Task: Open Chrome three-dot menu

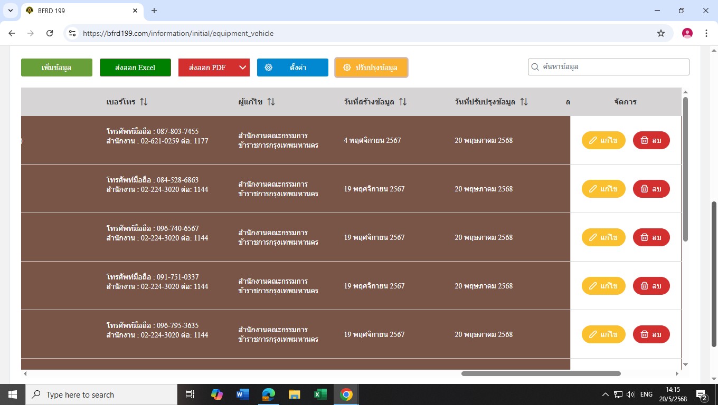Action: click(x=706, y=33)
